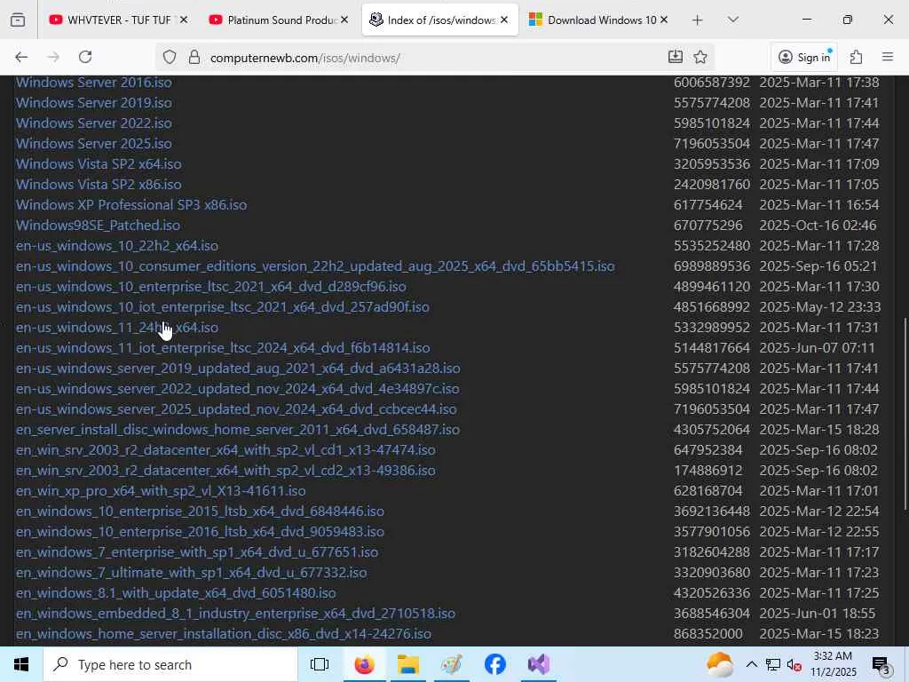Open the notification center icon

tap(881, 665)
